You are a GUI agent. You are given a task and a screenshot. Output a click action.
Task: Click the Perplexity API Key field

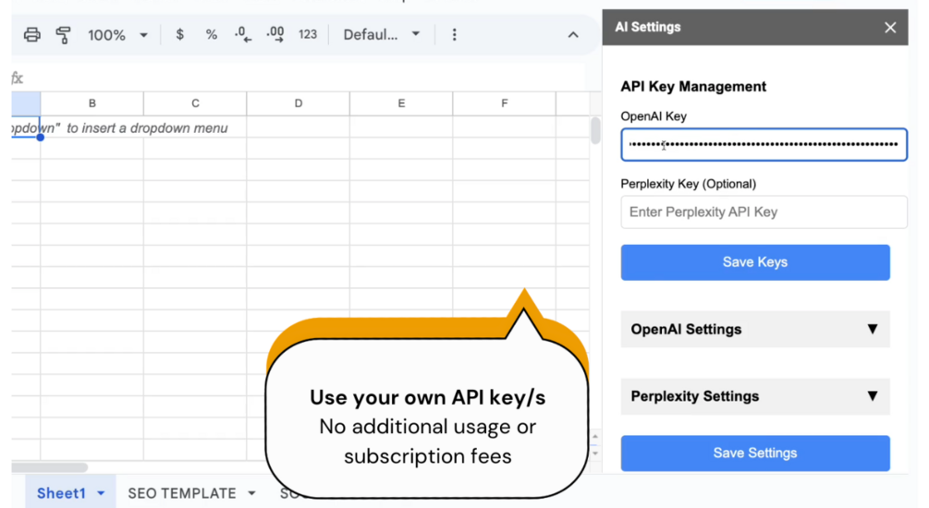click(x=764, y=212)
